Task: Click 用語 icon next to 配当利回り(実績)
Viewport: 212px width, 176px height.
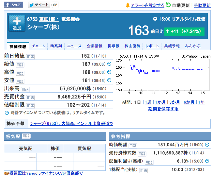Action: point(149,162)
